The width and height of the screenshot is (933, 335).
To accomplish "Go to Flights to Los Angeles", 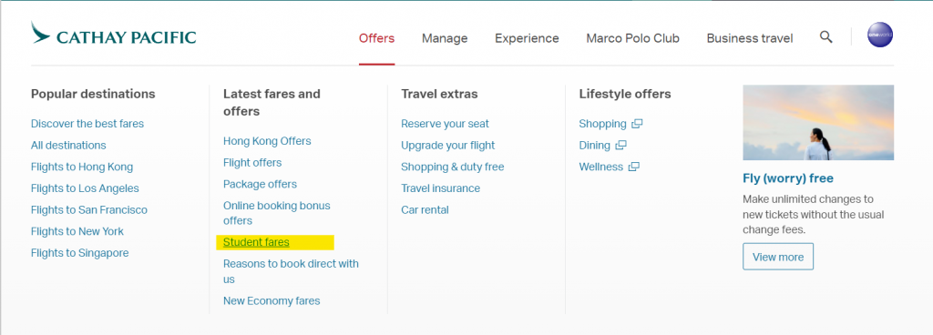I will tap(85, 188).
